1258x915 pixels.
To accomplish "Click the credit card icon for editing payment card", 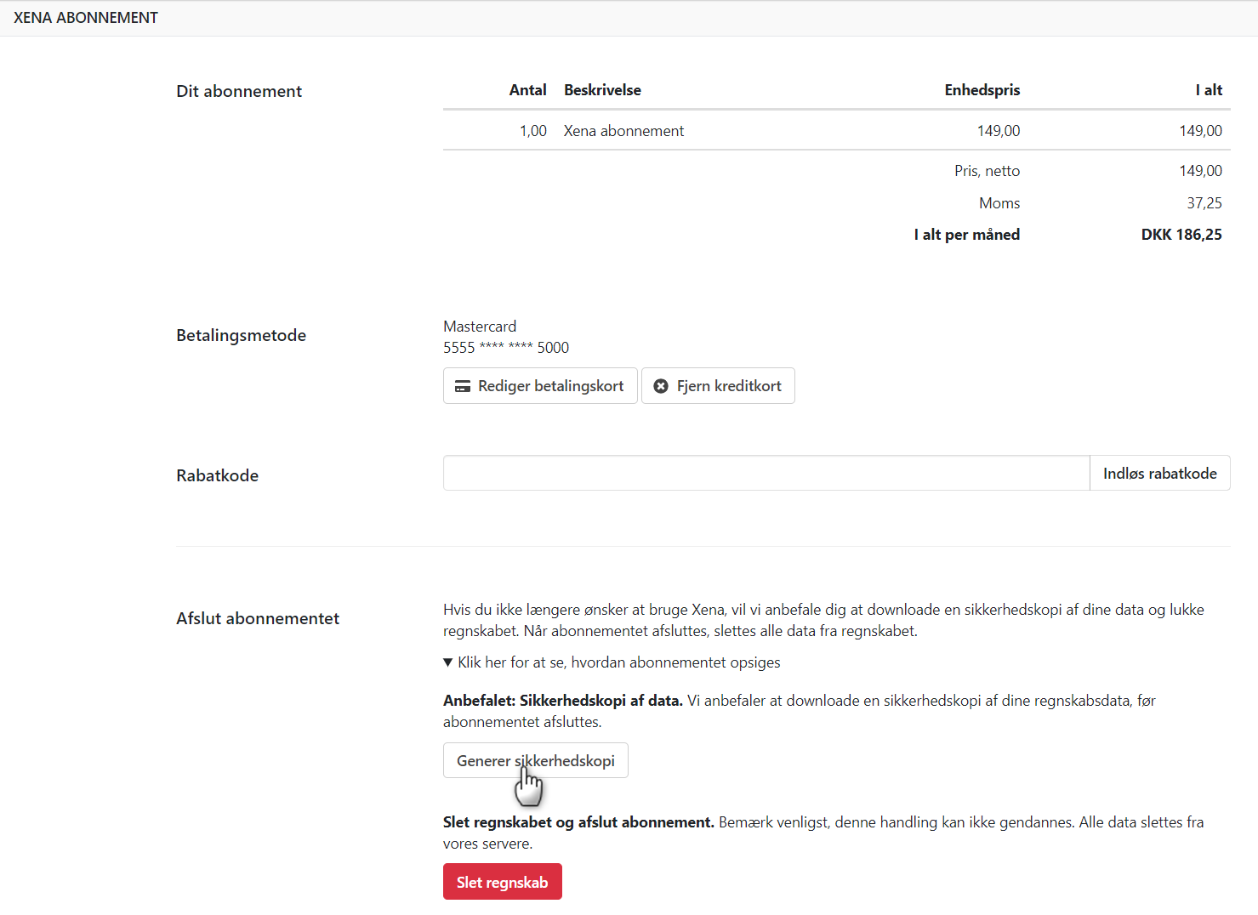I will [x=463, y=386].
